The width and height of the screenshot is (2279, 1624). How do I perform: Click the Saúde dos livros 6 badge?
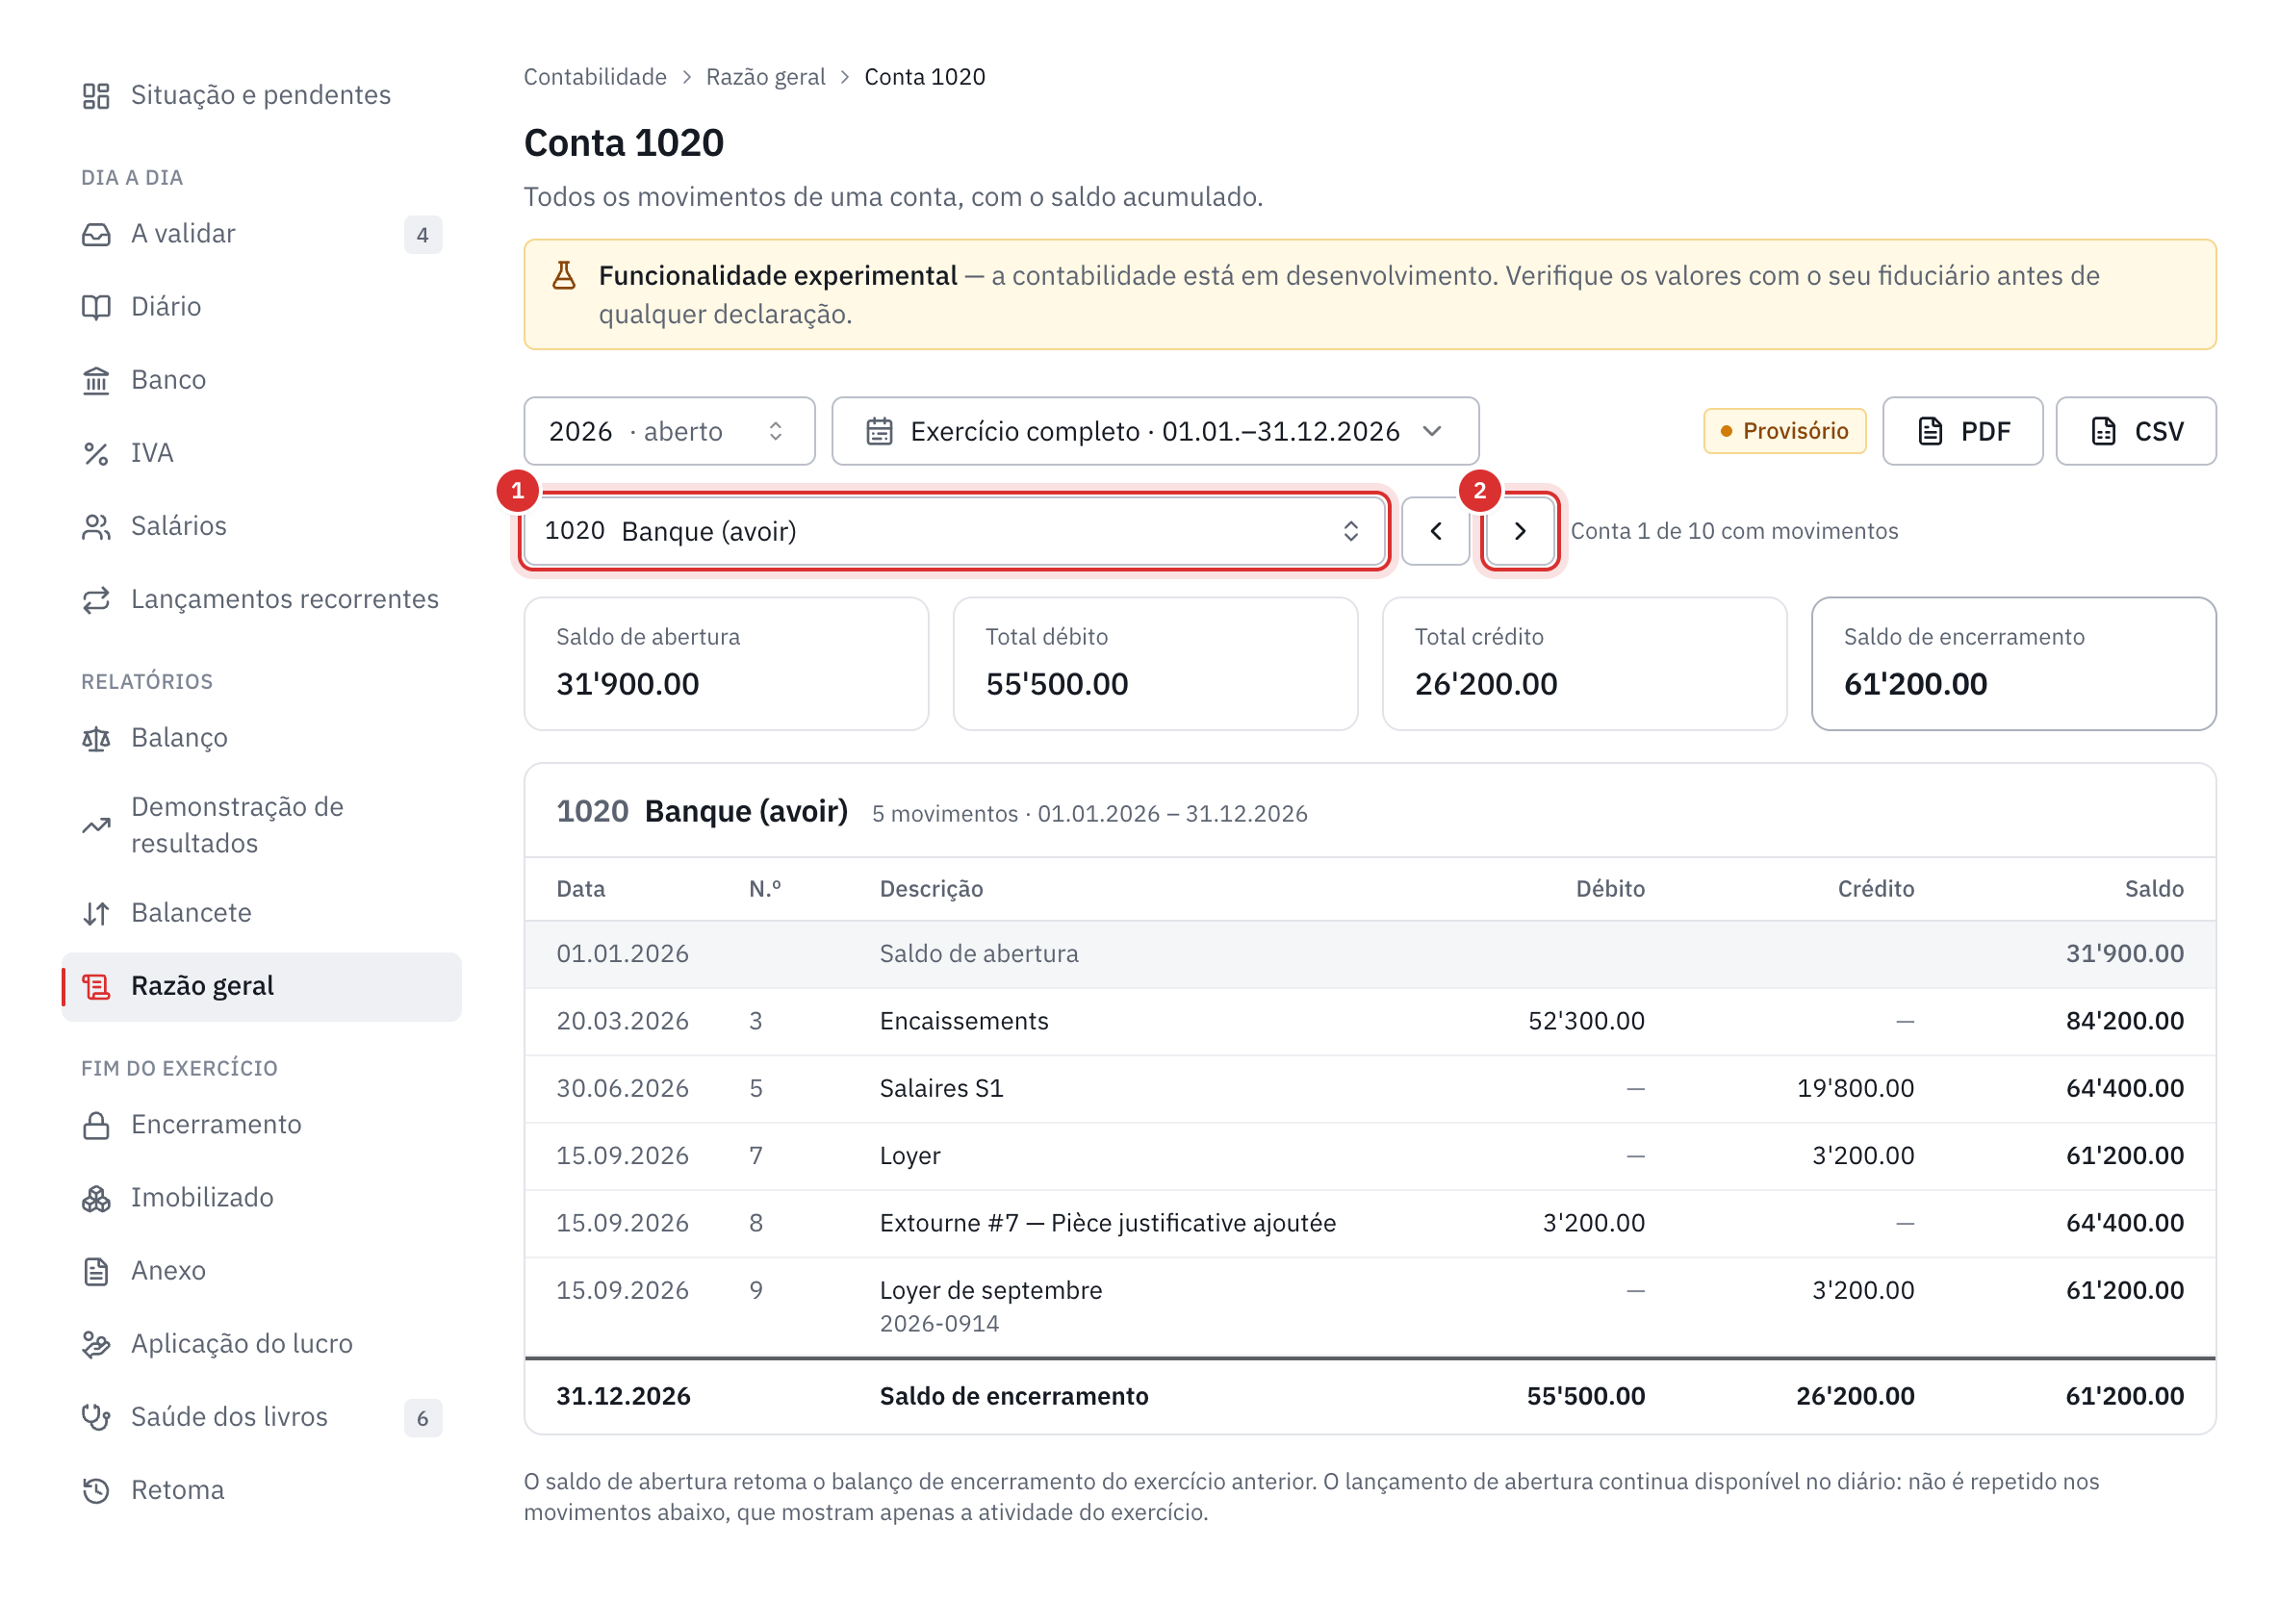coord(423,1419)
